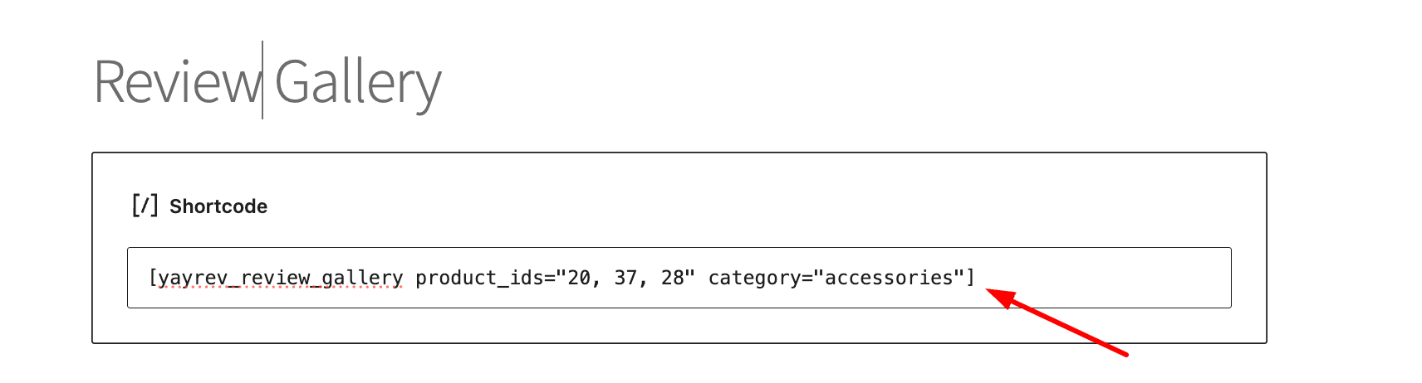Click the Shortcode block bracket icon
This screenshot has width=1422, height=383.
point(145,206)
